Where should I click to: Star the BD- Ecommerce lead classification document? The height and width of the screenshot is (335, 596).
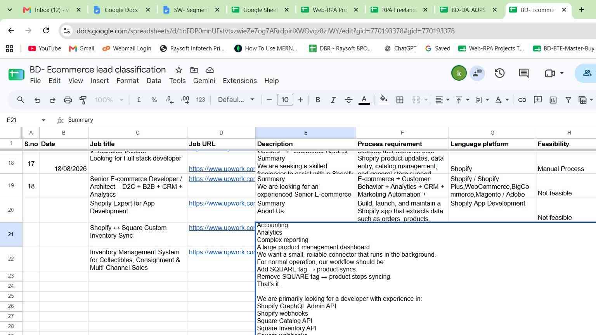pos(179,70)
